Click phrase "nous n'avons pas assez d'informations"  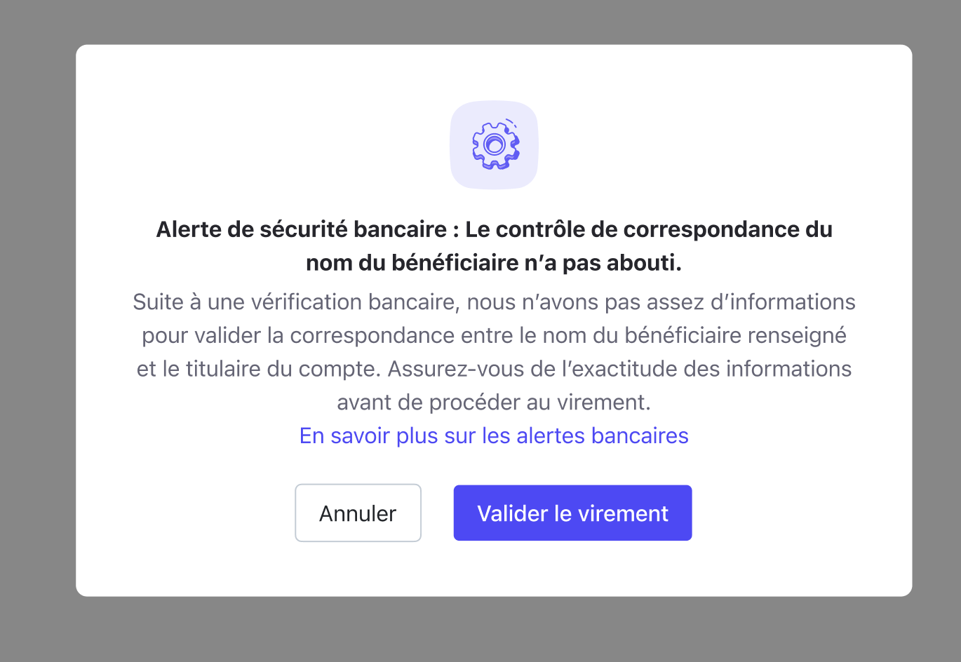click(x=661, y=302)
